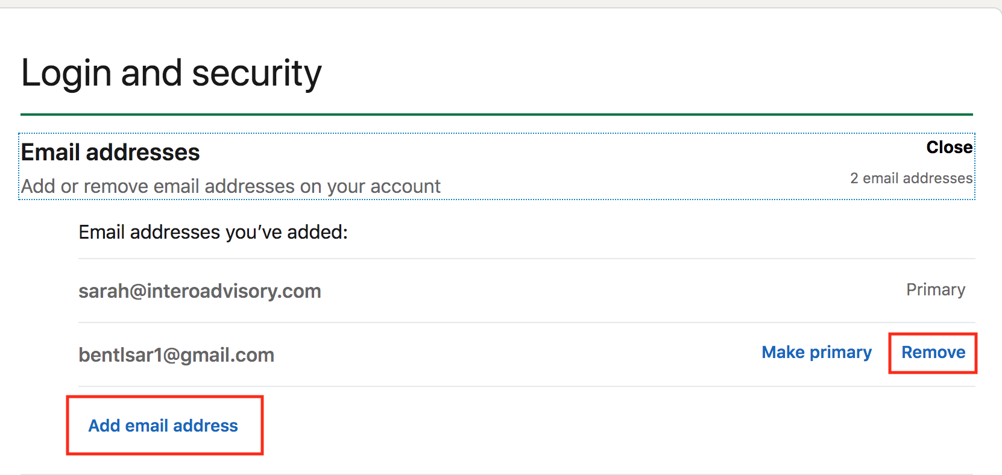The height and width of the screenshot is (475, 1002).
Task: Make bentlsar1@gmail.com the primary email
Action: click(x=816, y=353)
